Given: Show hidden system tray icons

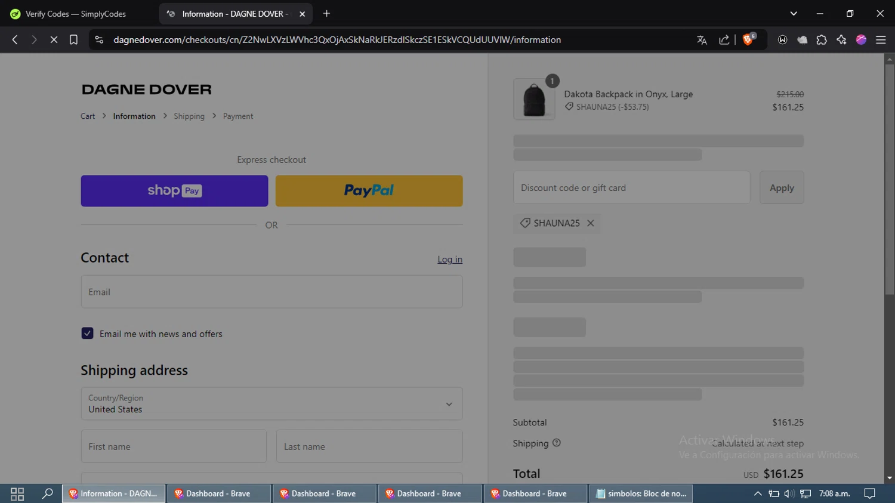Looking at the screenshot, I should coord(758,493).
